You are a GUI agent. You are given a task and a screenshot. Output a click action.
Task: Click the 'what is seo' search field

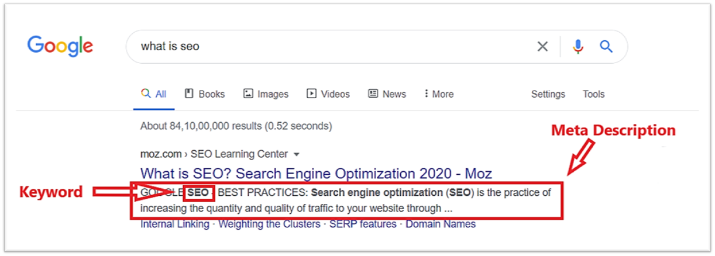(328, 46)
